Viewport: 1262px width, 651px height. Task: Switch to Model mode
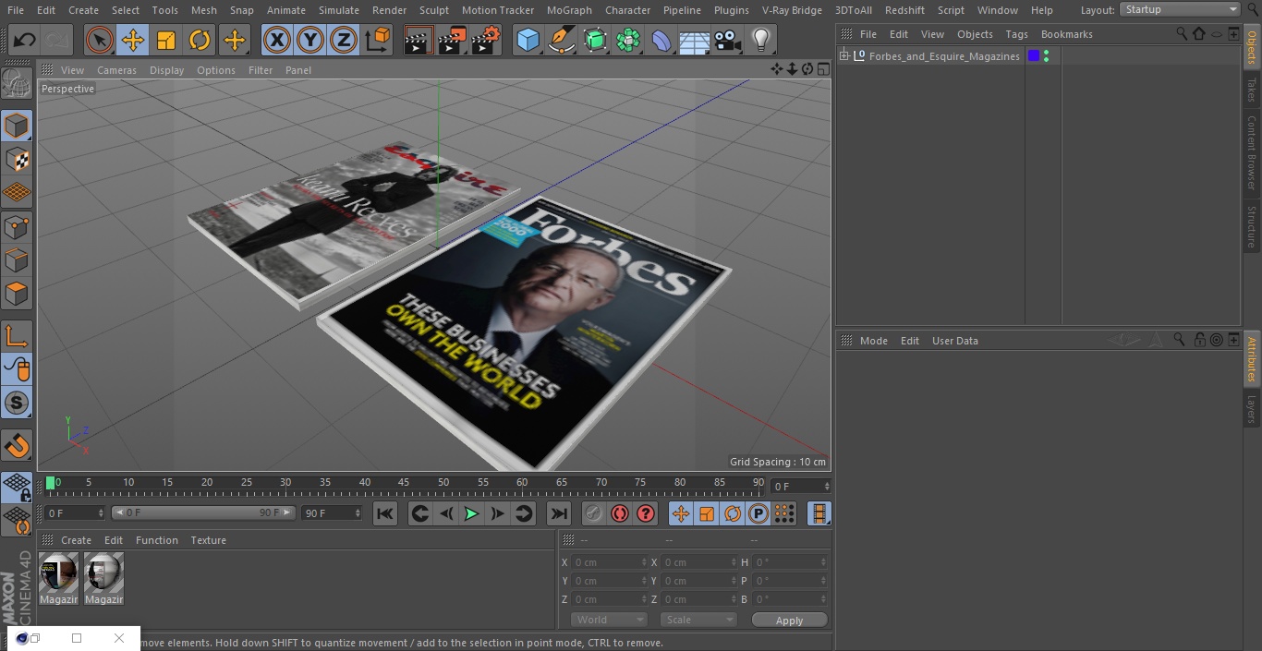coord(17,126)
